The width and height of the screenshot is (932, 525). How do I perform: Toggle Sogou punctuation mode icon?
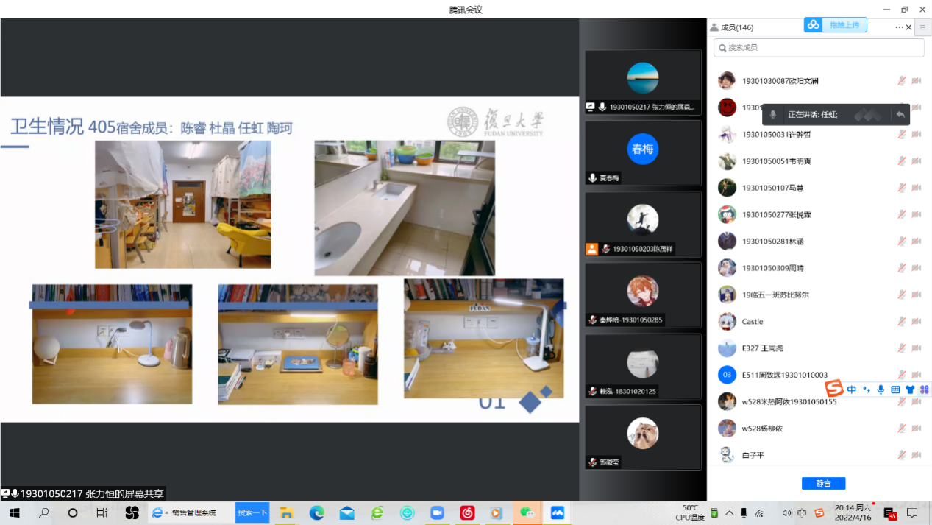click(867, 390)
